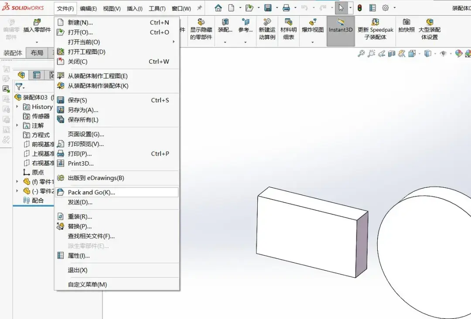Choose 从装配体制作工程图(E) menu entry

point(117,76)
